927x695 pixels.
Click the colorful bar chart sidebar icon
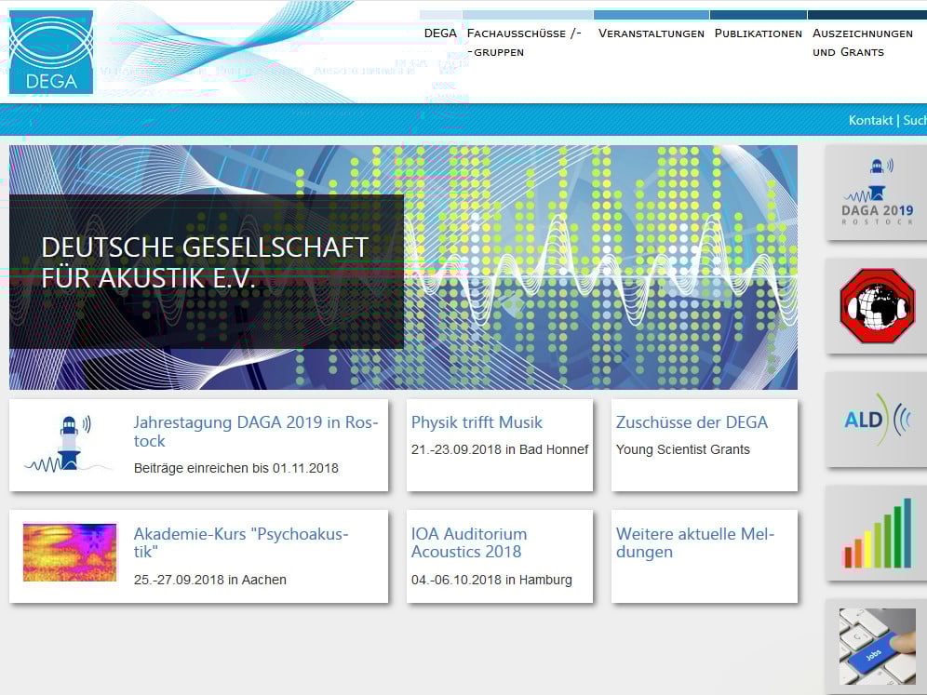pyautogui.click(x=875, y=532)
